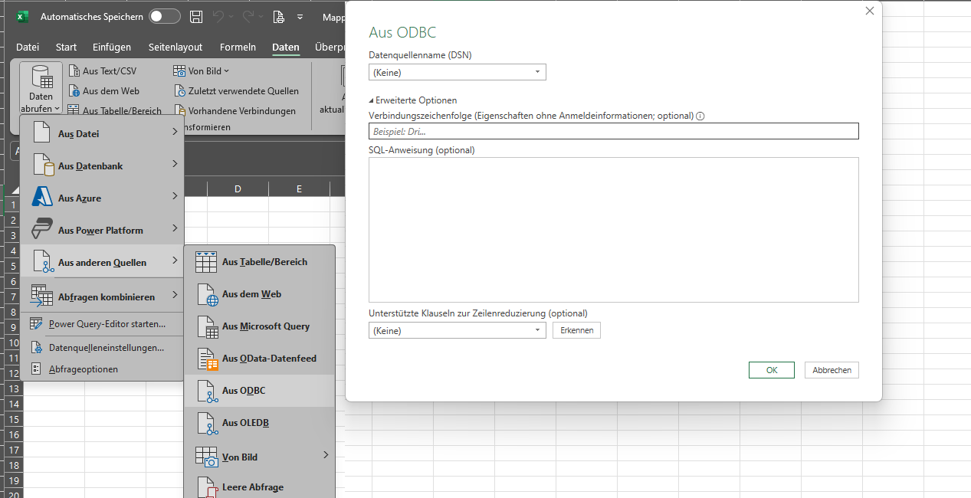Close the Aus ODBC dialog
The height and width of the screenshot is (498, 971).
869,11
